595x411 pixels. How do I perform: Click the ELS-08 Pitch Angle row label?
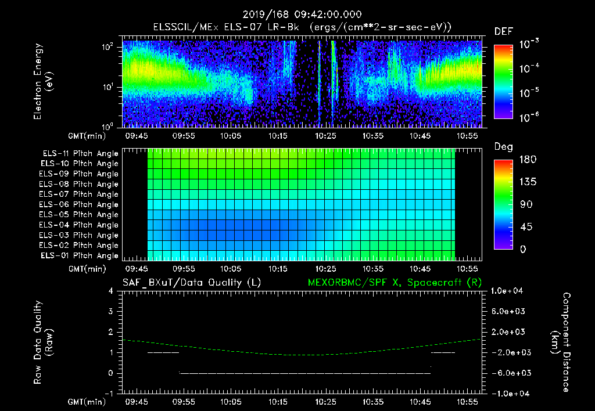[78, 184]
